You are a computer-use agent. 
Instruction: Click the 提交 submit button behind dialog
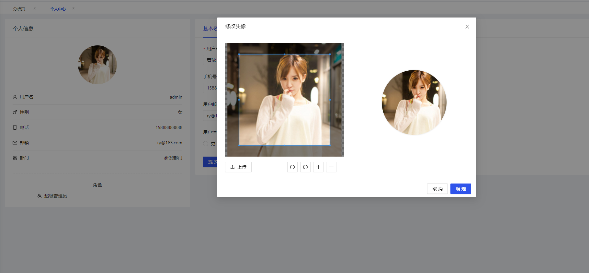click(x=210, y=162)
